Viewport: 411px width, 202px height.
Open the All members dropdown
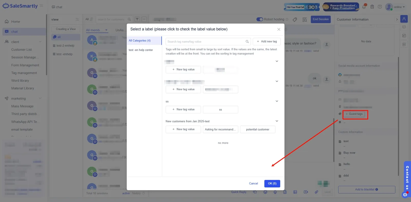97,30
